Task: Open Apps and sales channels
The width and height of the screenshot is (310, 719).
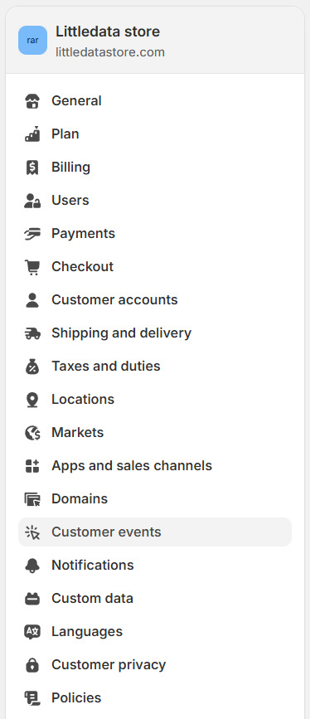Action: tap(155, 466)
